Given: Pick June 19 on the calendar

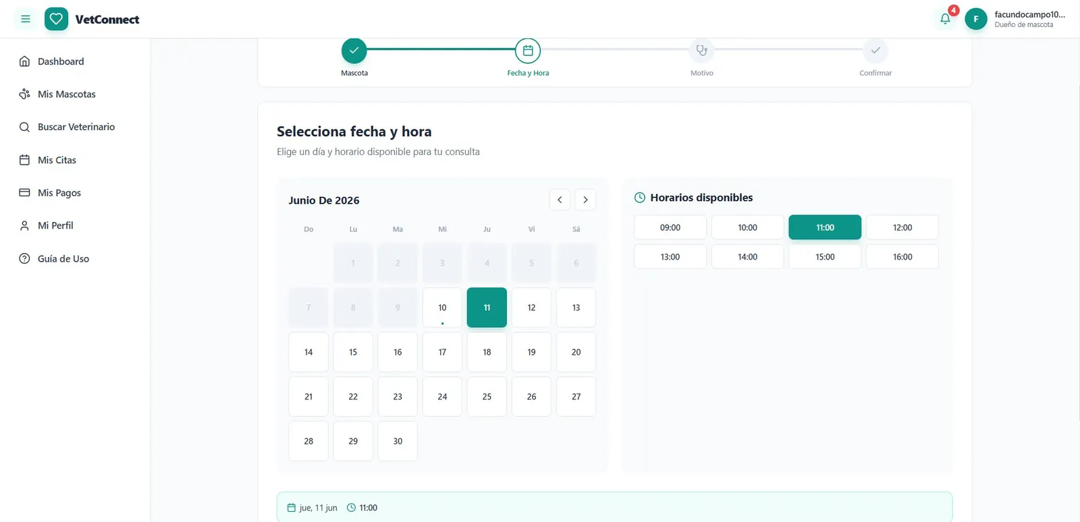Looking at the screenshot, I should pyautogui.click(x=531, y=352).
